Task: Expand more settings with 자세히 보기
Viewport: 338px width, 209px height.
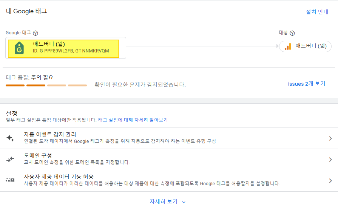Action: point(168,202)
